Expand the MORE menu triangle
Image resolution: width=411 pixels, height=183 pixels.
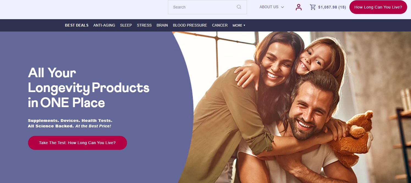coord(244,25)
